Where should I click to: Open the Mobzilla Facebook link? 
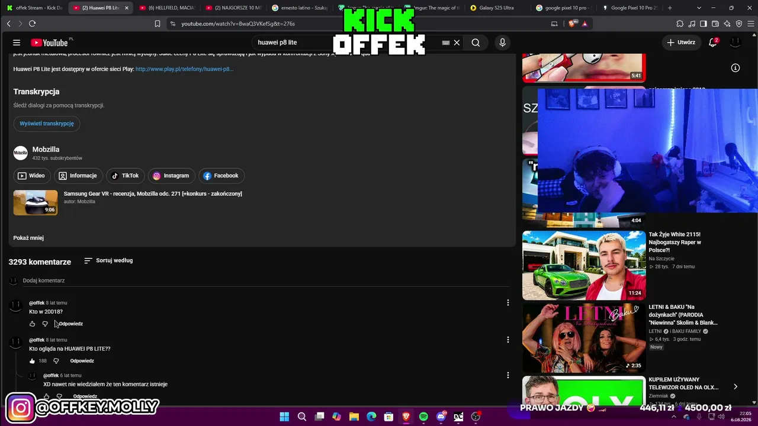221,176
